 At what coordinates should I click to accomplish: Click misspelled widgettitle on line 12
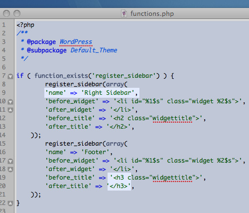[x=172, y=118]
